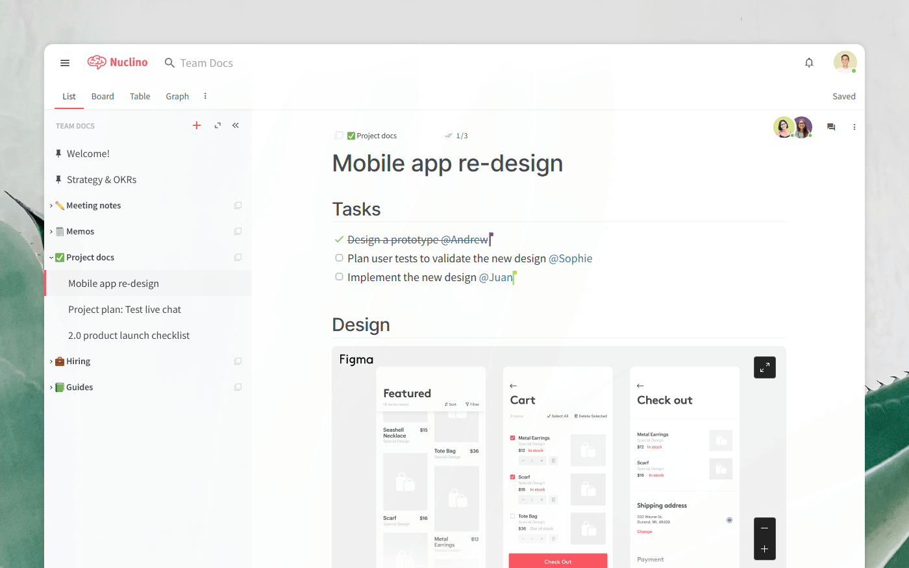Click the collection icon beside Memos
This screenshot has height=568, width=909.
click(x=238, y=232)
